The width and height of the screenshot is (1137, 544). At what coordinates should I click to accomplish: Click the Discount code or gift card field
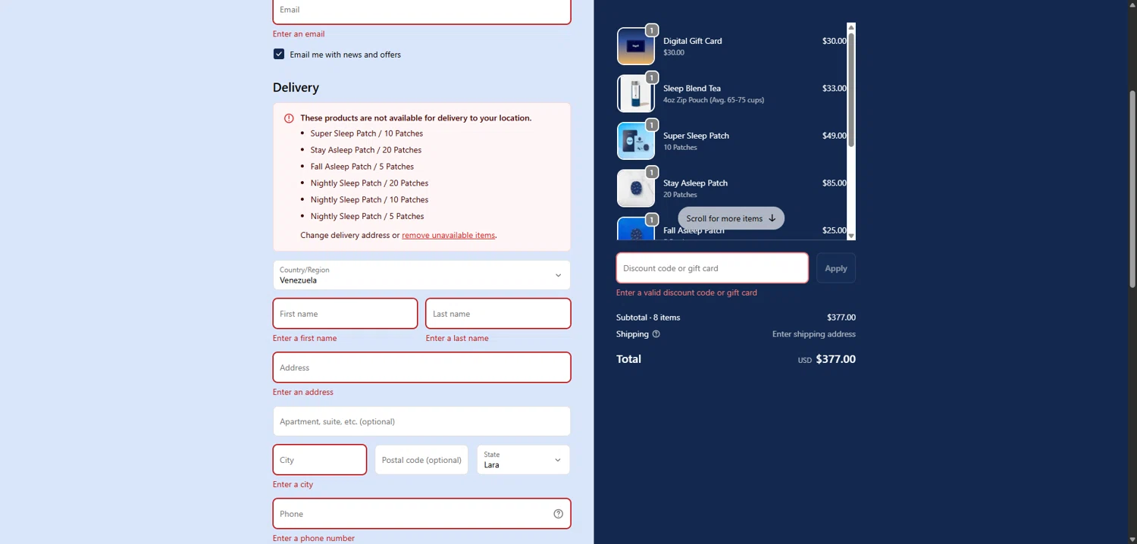(x=713, y=268)
